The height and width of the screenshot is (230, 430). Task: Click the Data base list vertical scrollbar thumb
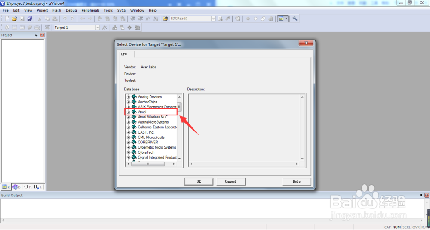coord(179,107)
